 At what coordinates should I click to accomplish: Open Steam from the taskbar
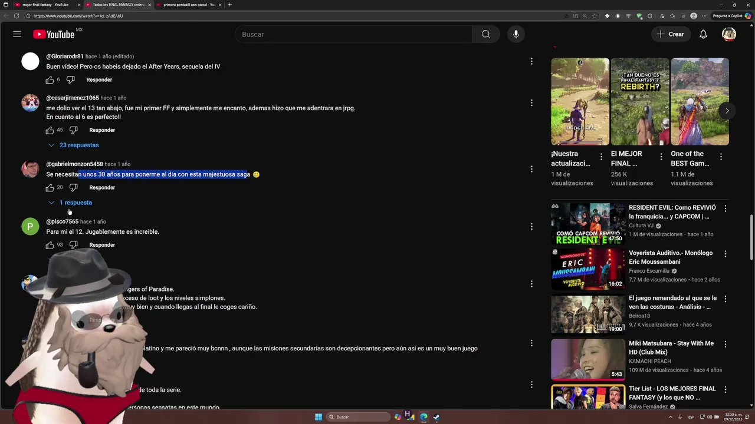coord(436,417)
